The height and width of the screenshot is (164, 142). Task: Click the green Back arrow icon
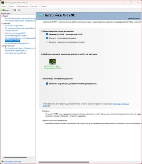[x=3, y=10]
